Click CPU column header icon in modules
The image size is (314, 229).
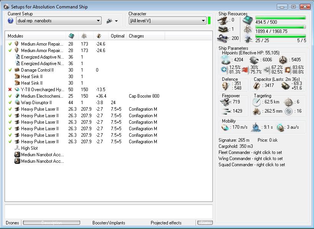click(x=71, y=36)
